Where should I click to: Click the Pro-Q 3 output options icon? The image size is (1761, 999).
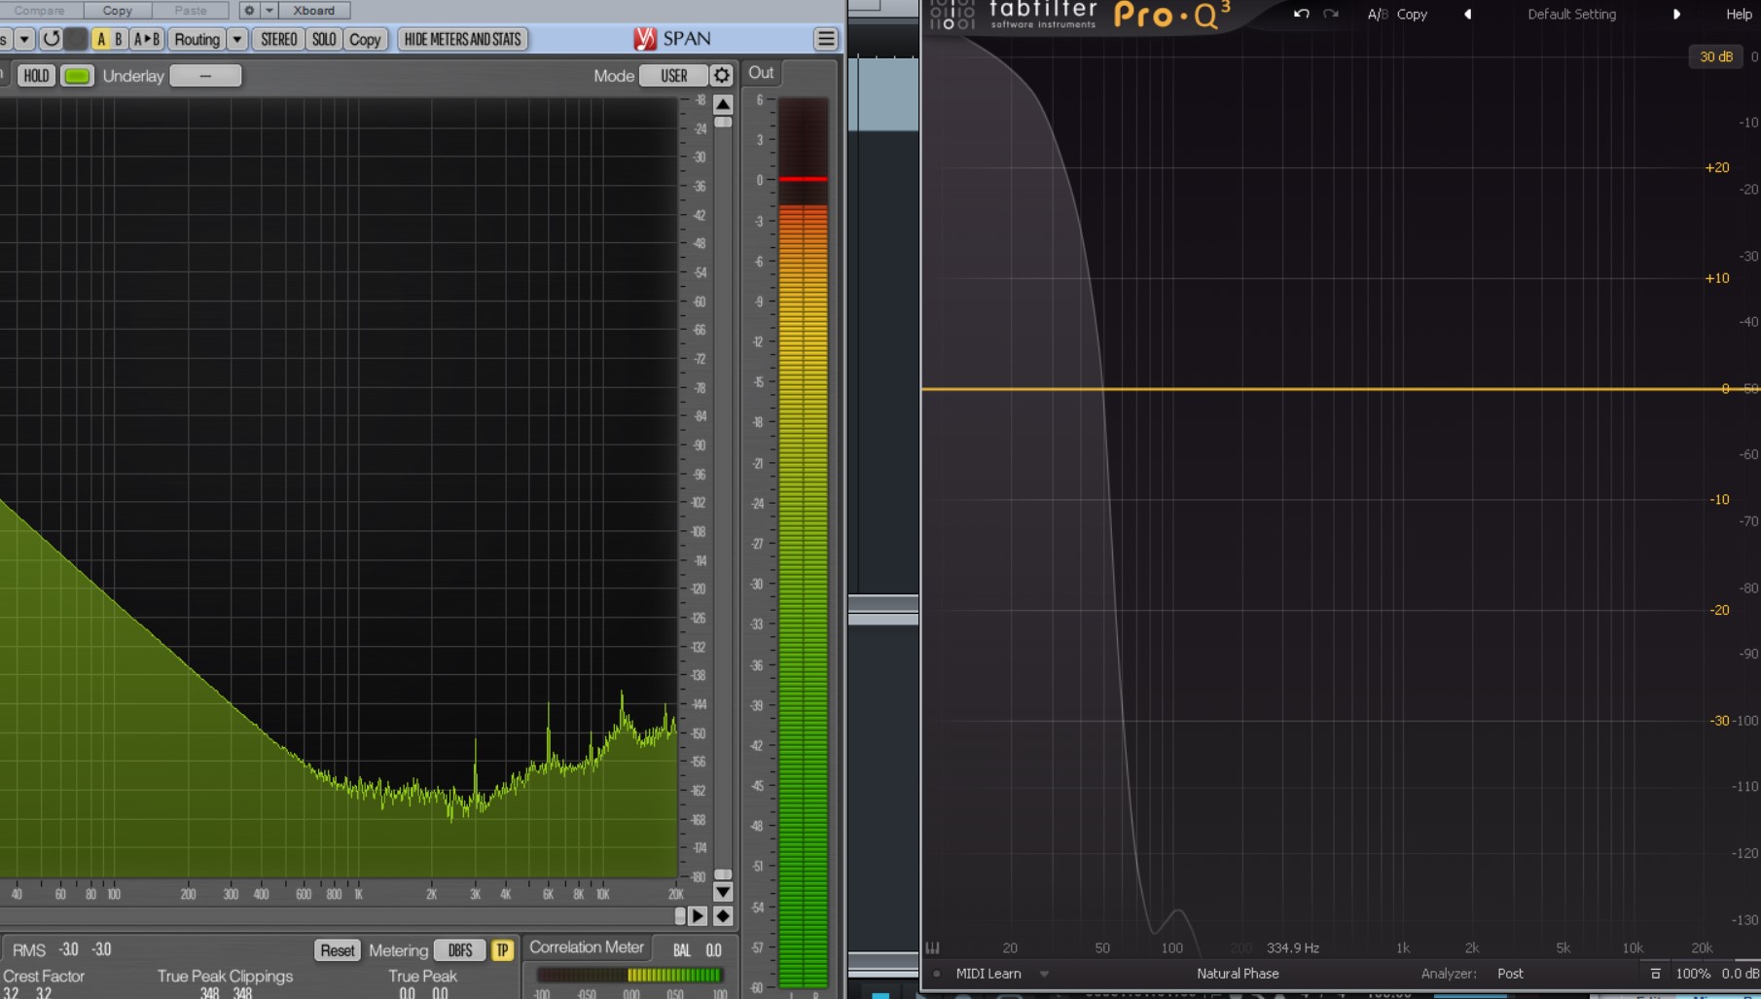click(1656, 973)
